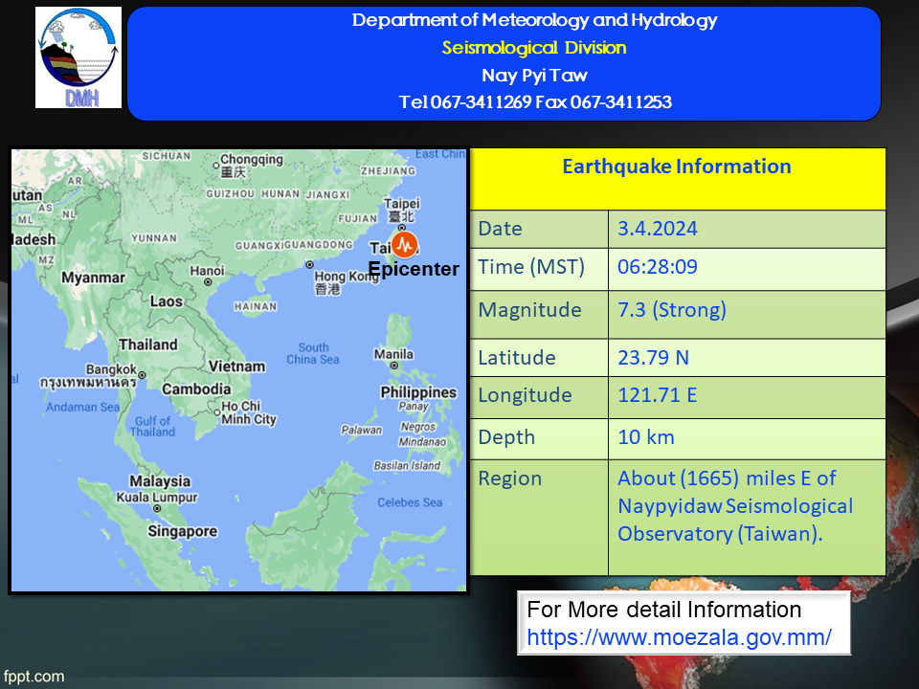Click the Mindanao label on the map
Viewport: 919px width, 689px height.
point(422,442)
